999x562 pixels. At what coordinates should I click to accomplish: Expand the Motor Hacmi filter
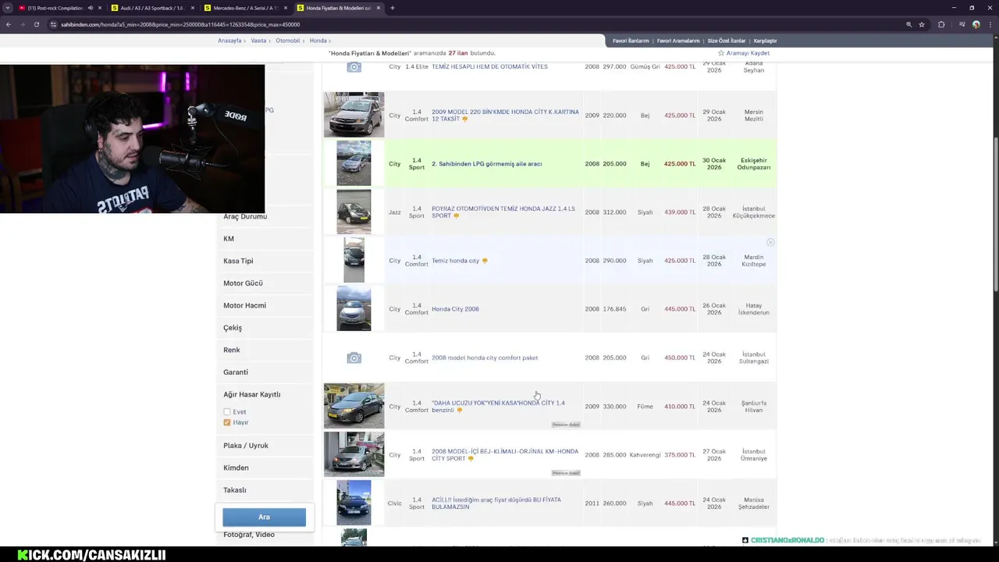[244, 305]
